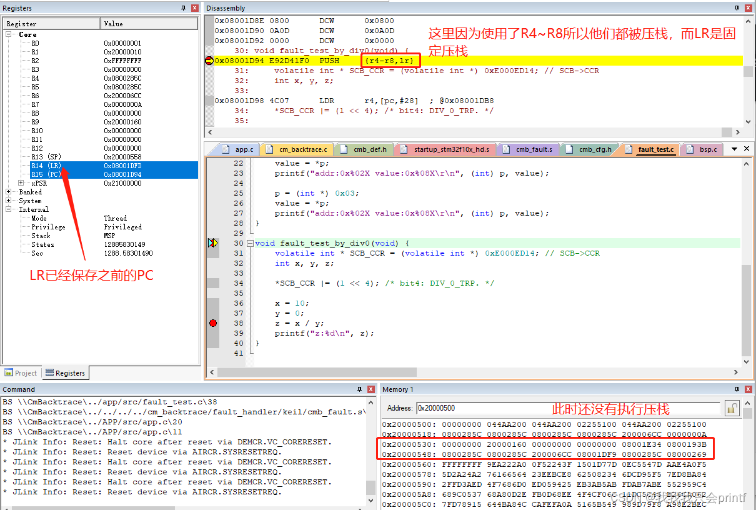Click code editor scroll up arrow
The width and height of the screenshot is (756, 510).
[x=747, y=164]
